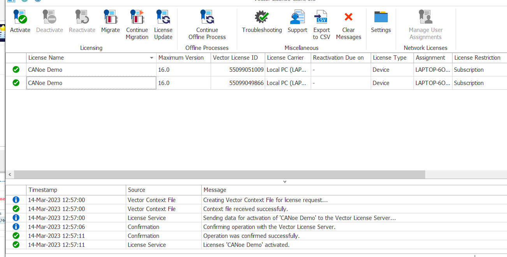Screen dimensions: 507x257
Task: Click 'License Service' source in last message row
Action: point(147,245)
